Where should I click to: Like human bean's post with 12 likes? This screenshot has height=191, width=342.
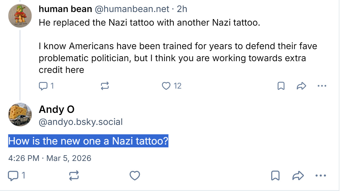pyautogui.click(x=166, y=86)
